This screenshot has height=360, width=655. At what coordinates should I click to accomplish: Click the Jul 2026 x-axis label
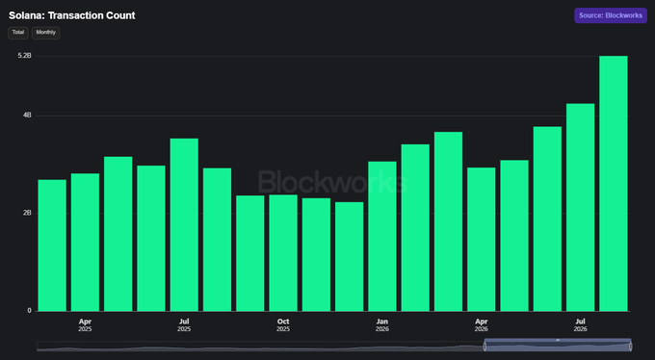tap(580, 325)
